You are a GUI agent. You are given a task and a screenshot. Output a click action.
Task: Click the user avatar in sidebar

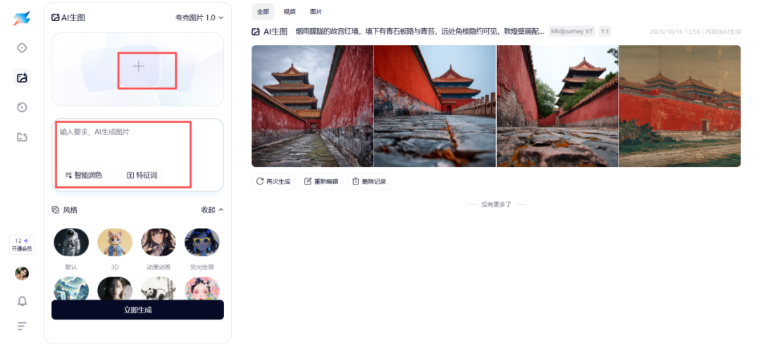[22, 273]
